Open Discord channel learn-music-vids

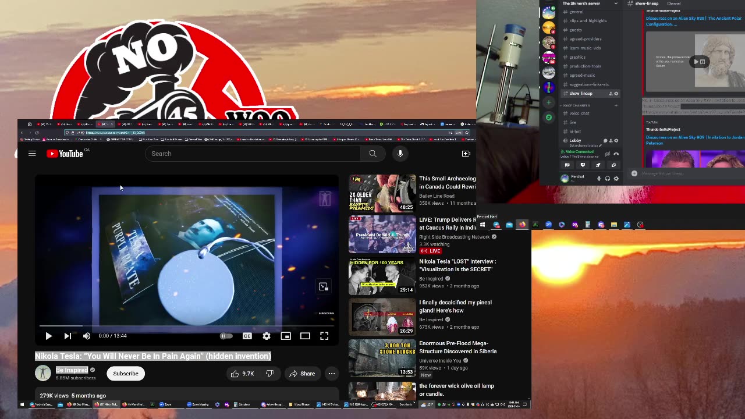click(x=585, y=48)
